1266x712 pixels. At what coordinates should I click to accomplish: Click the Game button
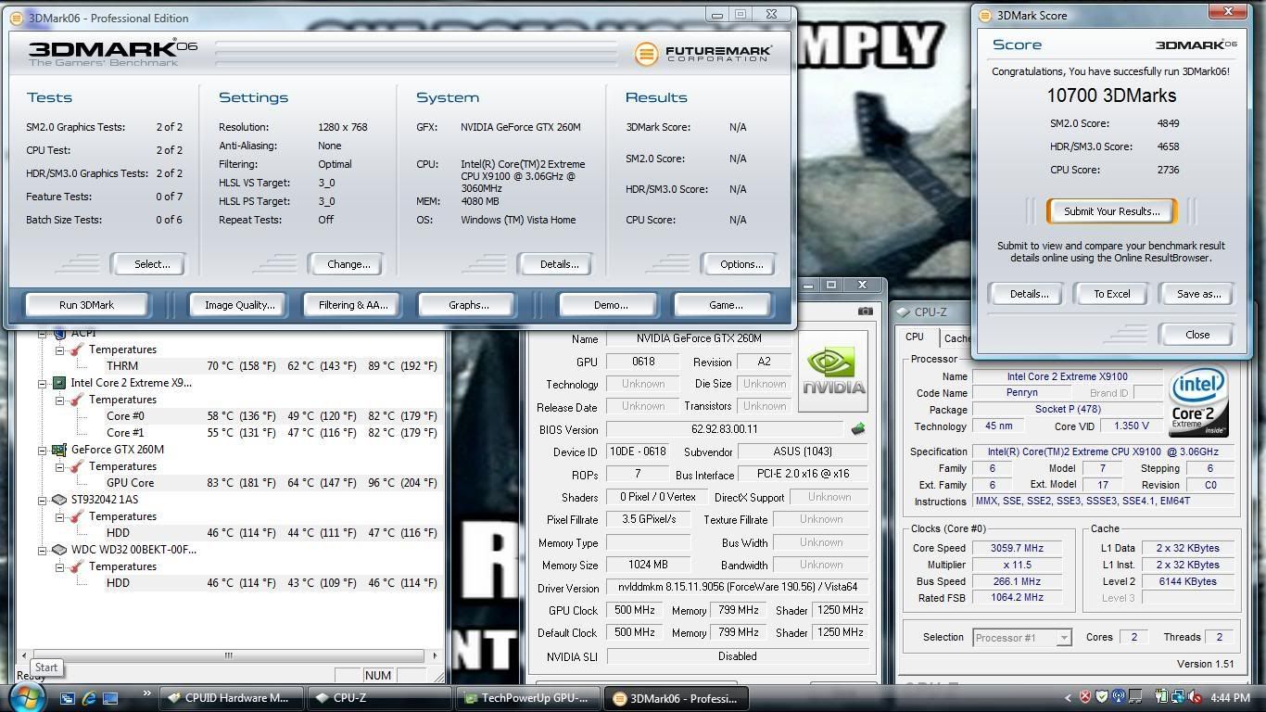click(x=725, y=305)
